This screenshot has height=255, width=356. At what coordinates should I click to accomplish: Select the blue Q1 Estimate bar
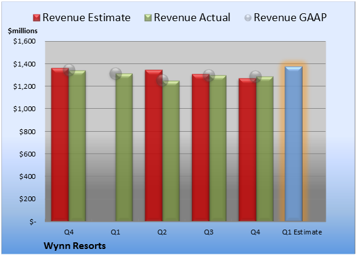[294, 144]
